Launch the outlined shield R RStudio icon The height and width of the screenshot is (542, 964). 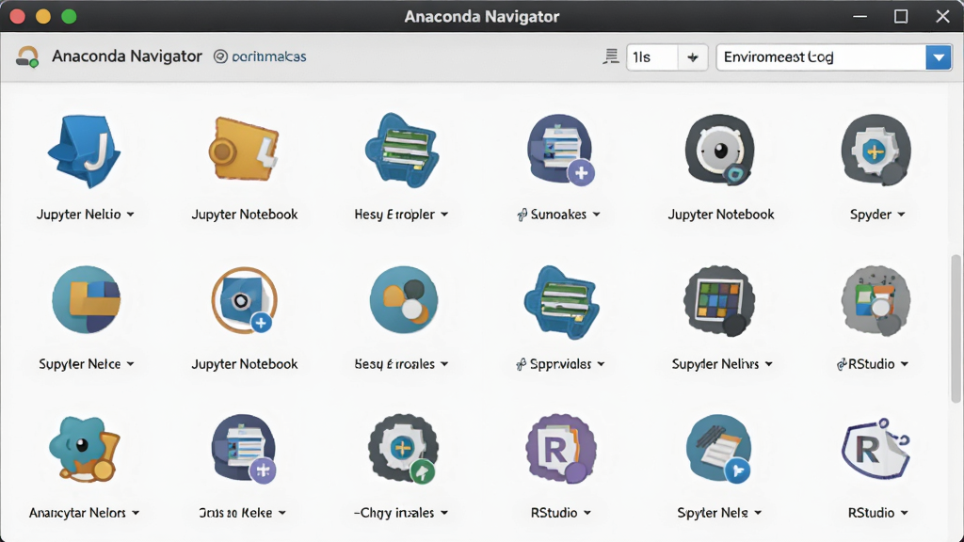pos(876,449)
